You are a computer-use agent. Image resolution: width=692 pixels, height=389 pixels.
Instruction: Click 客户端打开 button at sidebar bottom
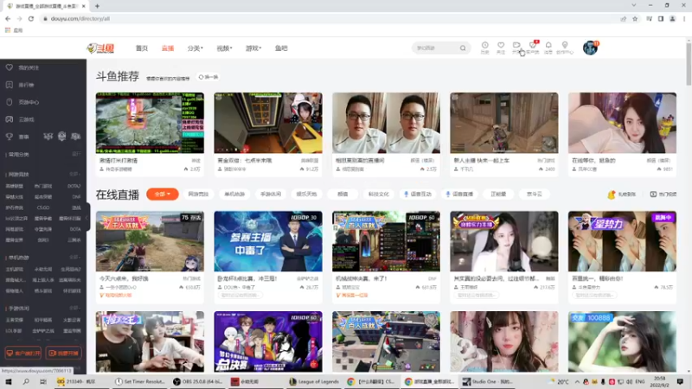pyautogui.click(x=23, y=353)
